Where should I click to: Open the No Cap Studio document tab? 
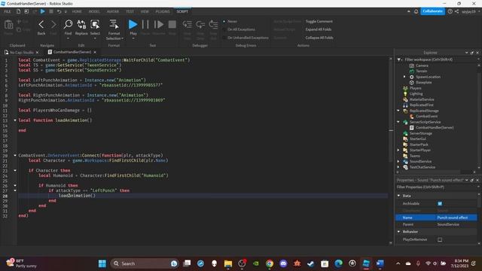(22, 52)
